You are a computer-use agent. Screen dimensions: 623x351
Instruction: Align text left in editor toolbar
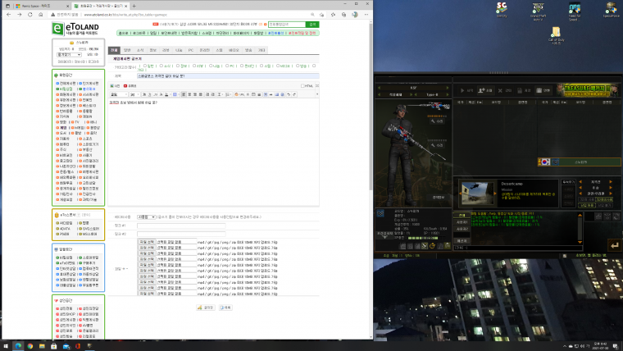(x=184, y=94)
